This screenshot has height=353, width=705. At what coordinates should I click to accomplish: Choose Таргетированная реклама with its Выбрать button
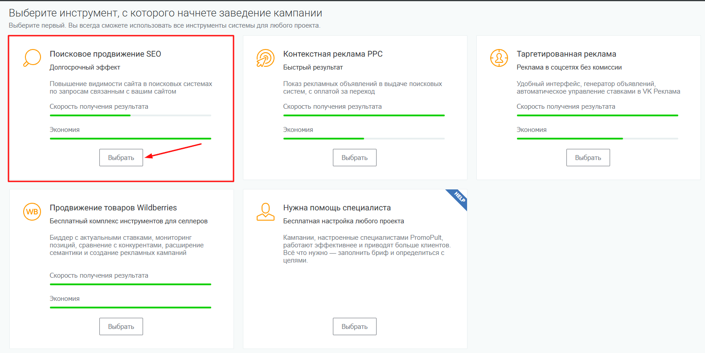[588, 158]
